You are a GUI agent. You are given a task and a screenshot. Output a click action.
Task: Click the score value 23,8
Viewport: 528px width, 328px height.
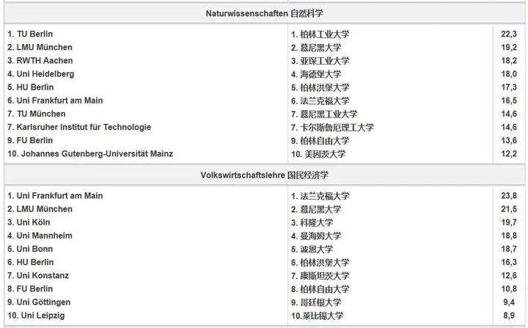(509, 196)
